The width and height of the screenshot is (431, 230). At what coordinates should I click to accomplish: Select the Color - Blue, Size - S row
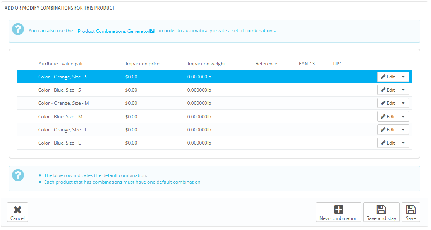coord(60,90)
